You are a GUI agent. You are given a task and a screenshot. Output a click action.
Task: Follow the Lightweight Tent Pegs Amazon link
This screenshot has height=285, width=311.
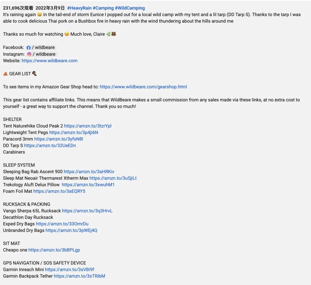coord(73,133)
